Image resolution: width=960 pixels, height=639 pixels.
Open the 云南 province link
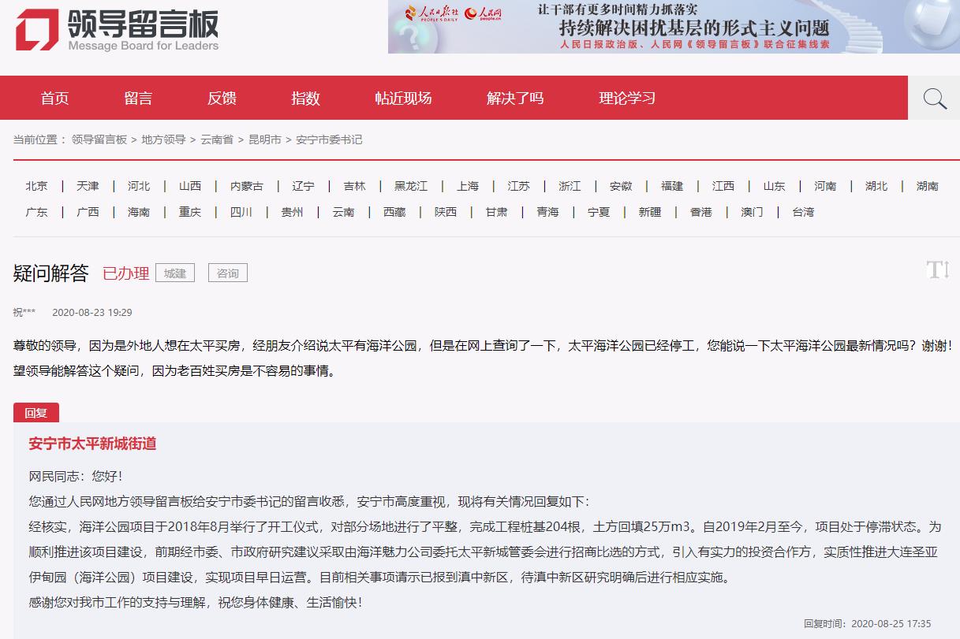click(343, 212)
